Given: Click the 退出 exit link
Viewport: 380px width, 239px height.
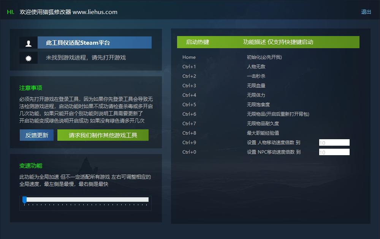Looking at the screenshot, I should (366, 12).
